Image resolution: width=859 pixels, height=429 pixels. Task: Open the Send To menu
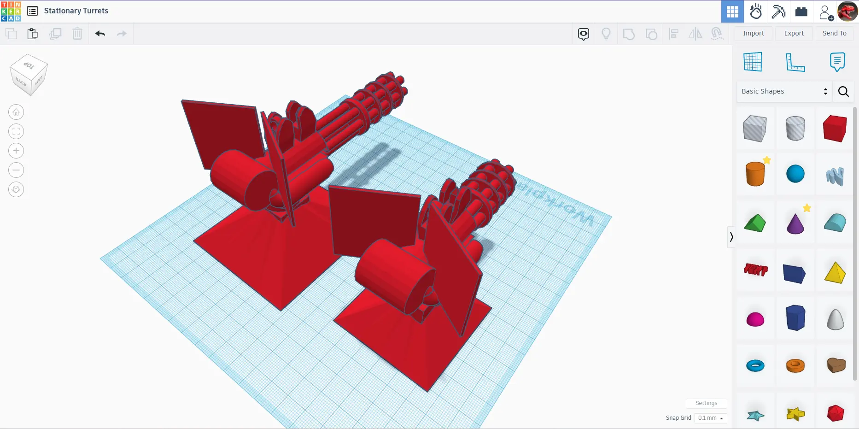point(834,33)
